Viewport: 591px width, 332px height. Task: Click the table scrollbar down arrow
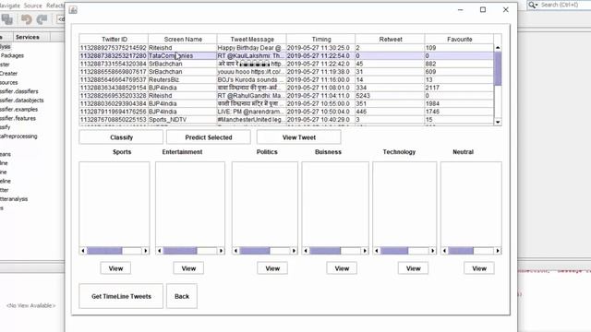pos(498,122)
